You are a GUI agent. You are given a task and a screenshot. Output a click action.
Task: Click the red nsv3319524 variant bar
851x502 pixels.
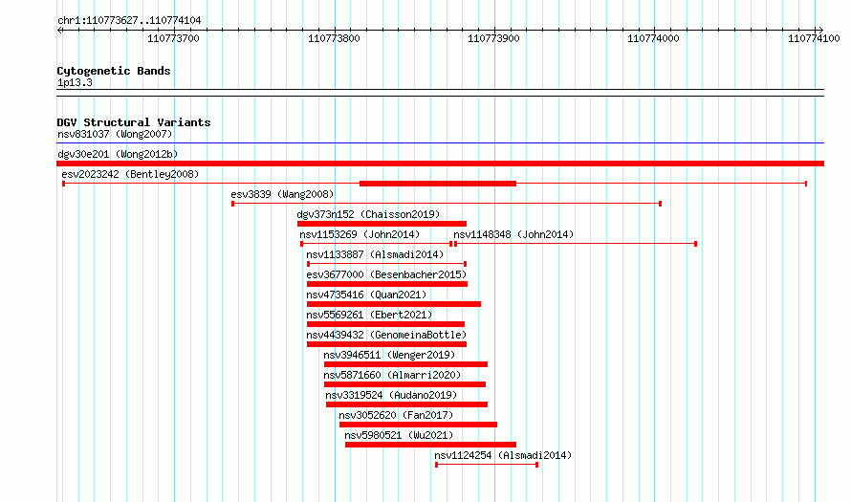tap(406, 404)
